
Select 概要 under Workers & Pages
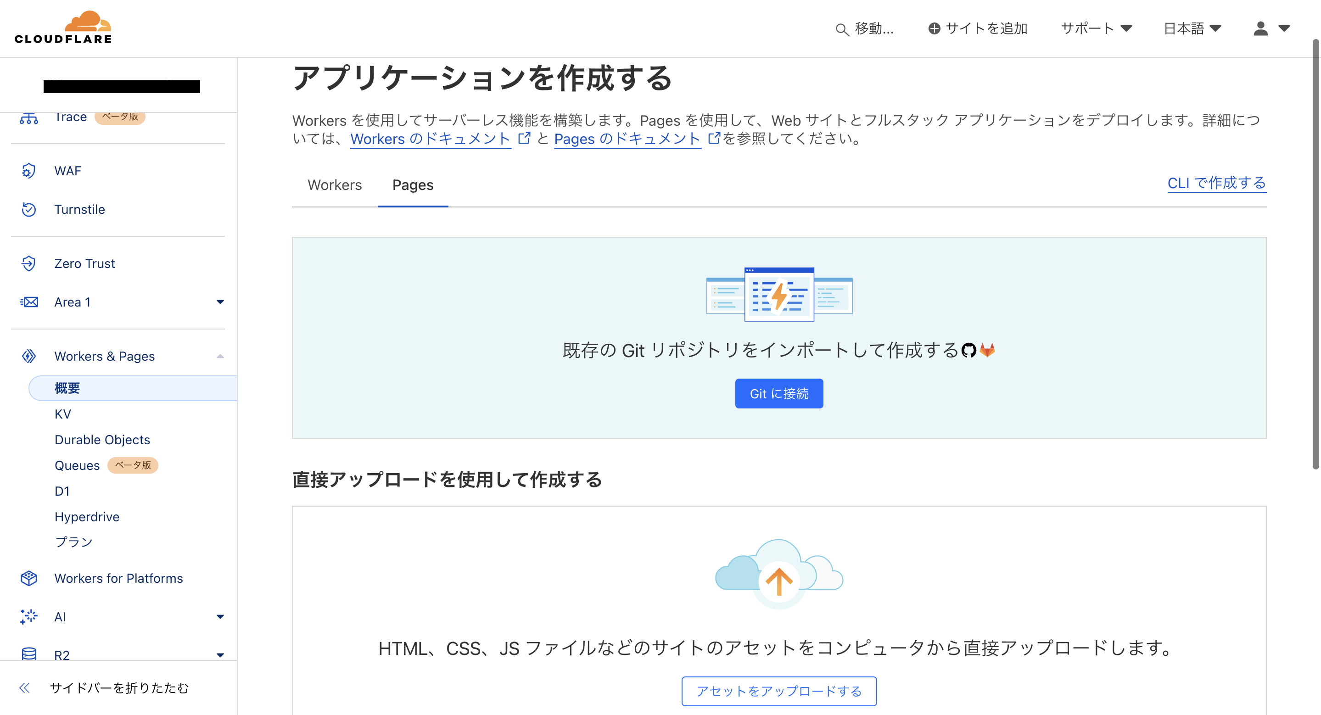[67, 388]
